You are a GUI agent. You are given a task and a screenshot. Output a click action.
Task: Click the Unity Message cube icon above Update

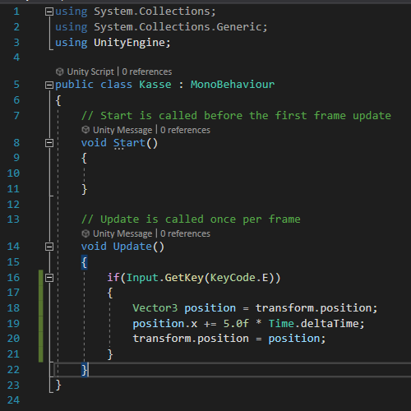[85, 233]
